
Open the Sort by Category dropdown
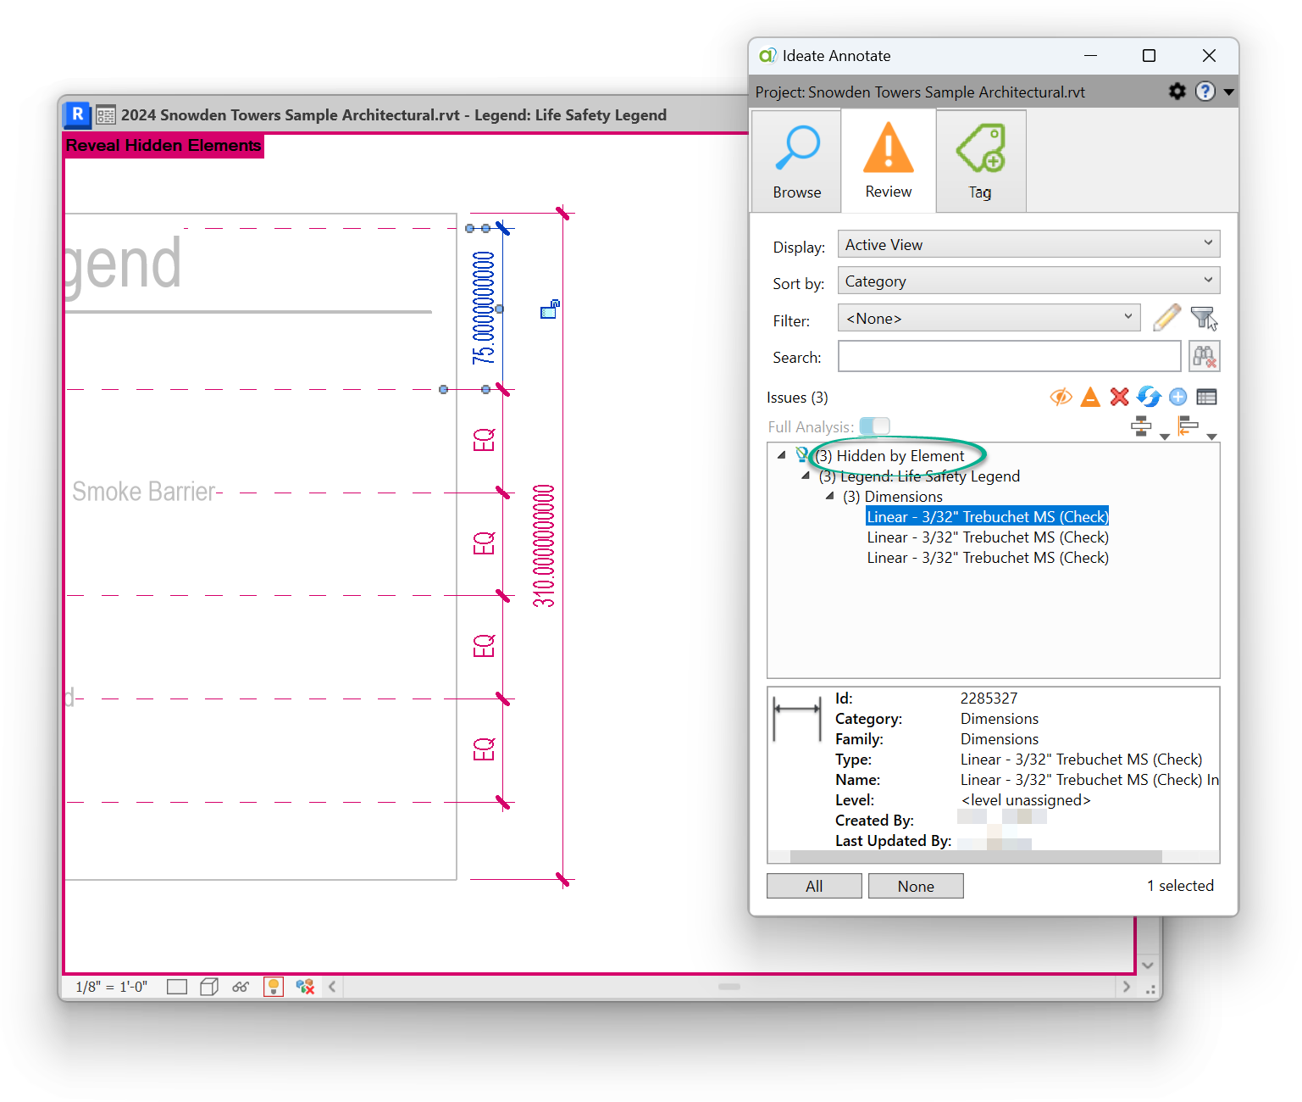pyautogui.click(x=1028, y=281)
